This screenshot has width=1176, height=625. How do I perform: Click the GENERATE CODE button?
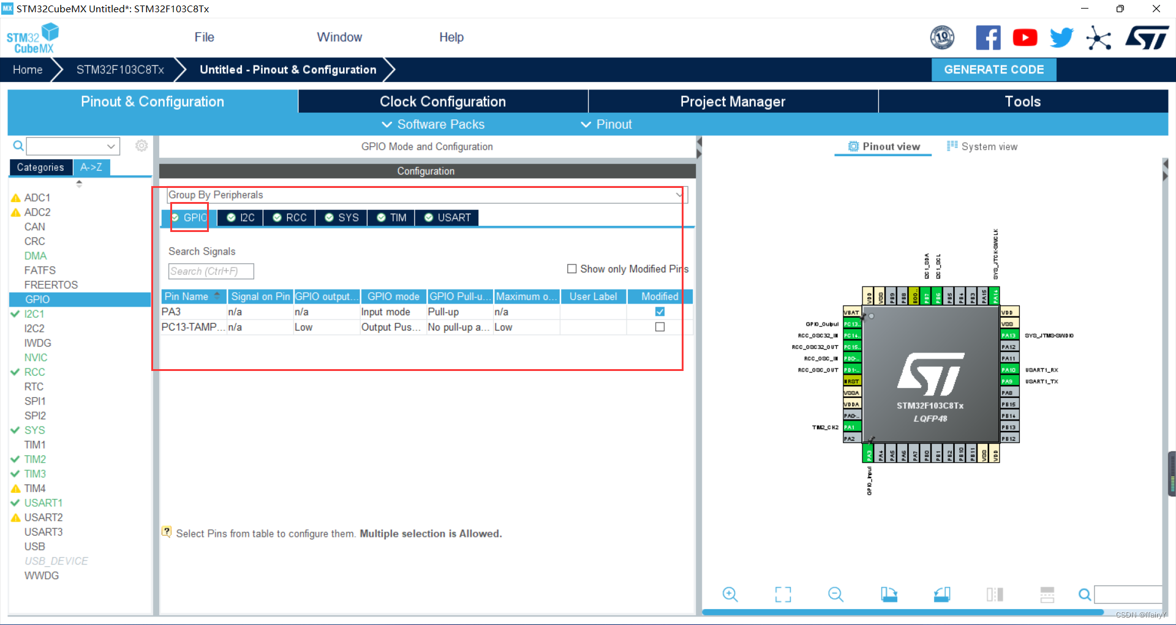click(x=993, y=70)
